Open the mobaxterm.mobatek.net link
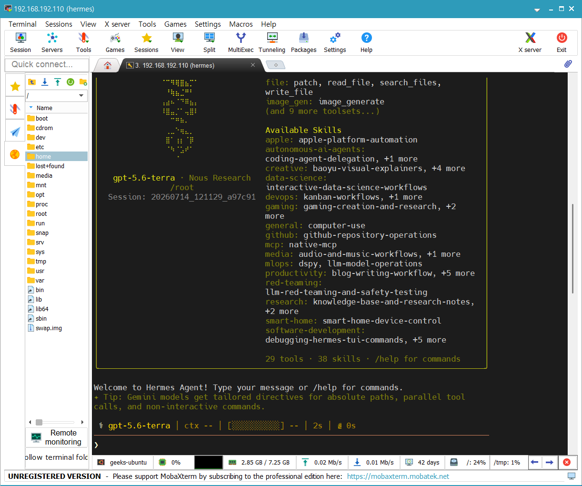The width and height of the screenshot is (582, 486). [398, 476]
